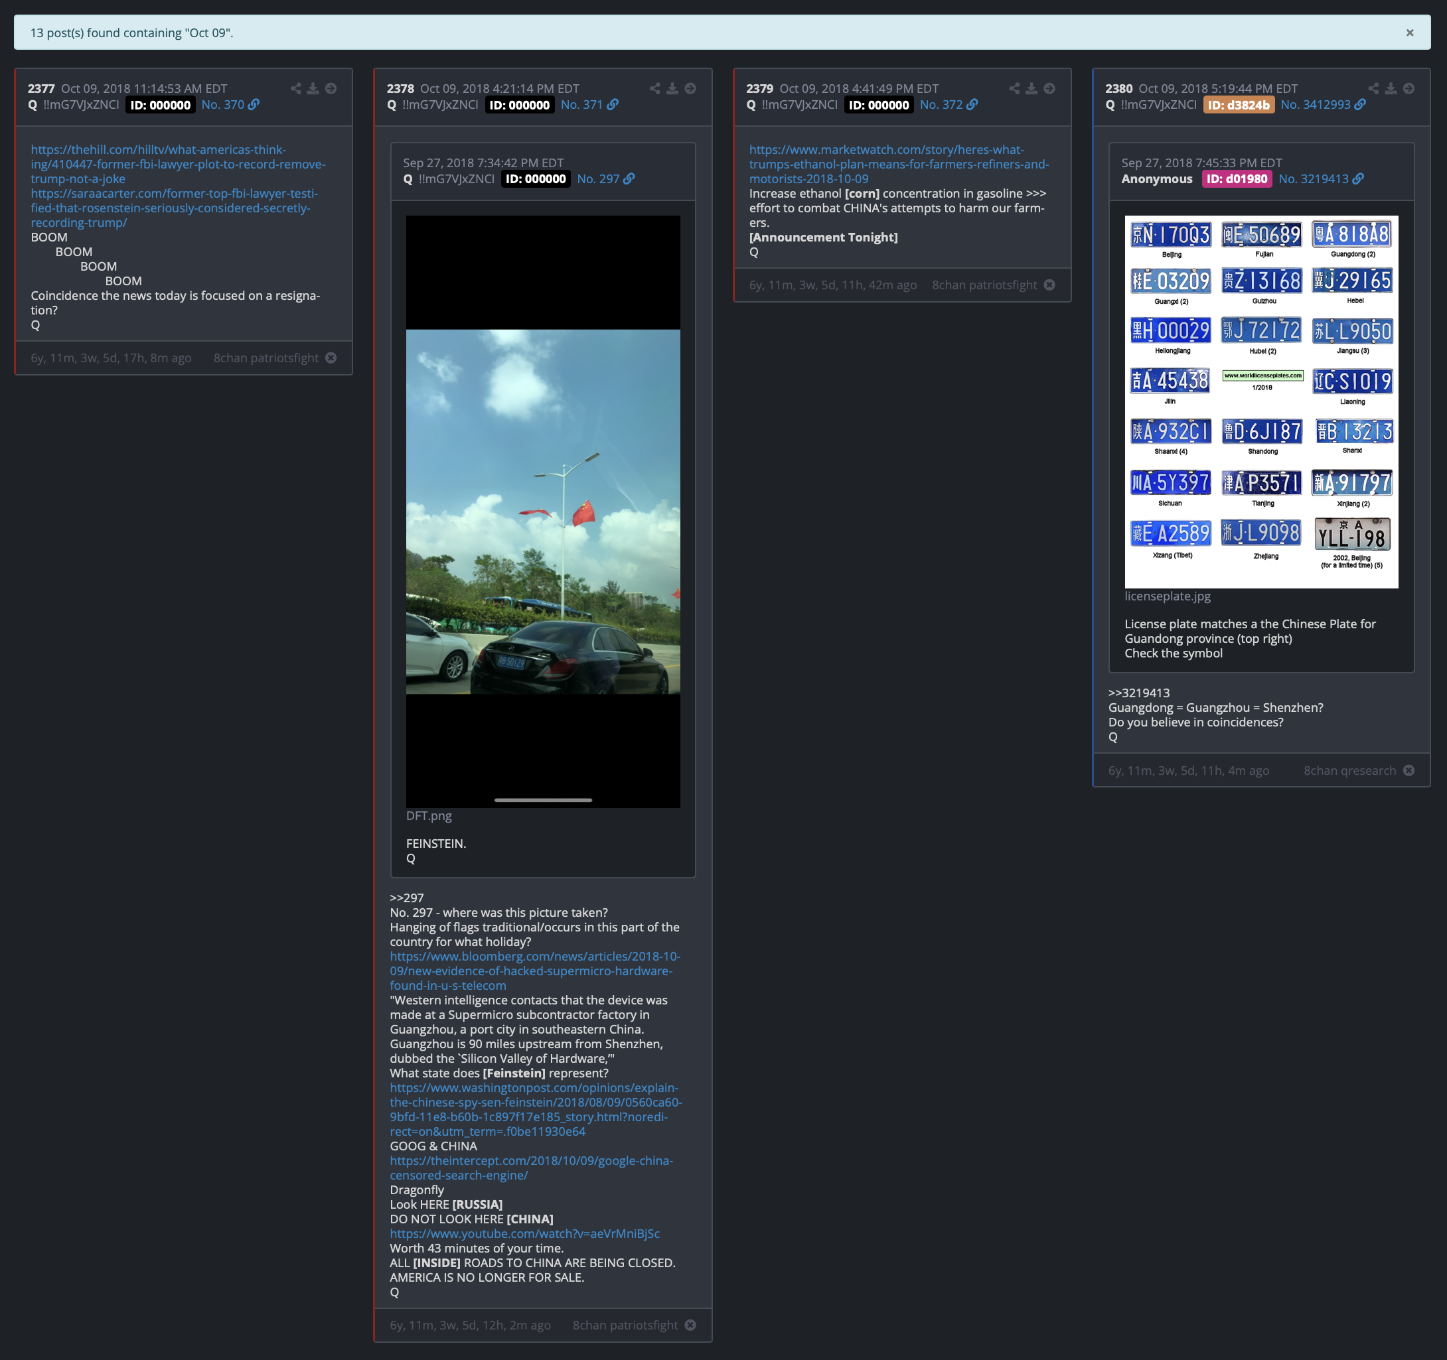Viewport: 1447px width, 1360px height.
Task: Click arrow icon on post 2377
Action: (x=331, y=89)
